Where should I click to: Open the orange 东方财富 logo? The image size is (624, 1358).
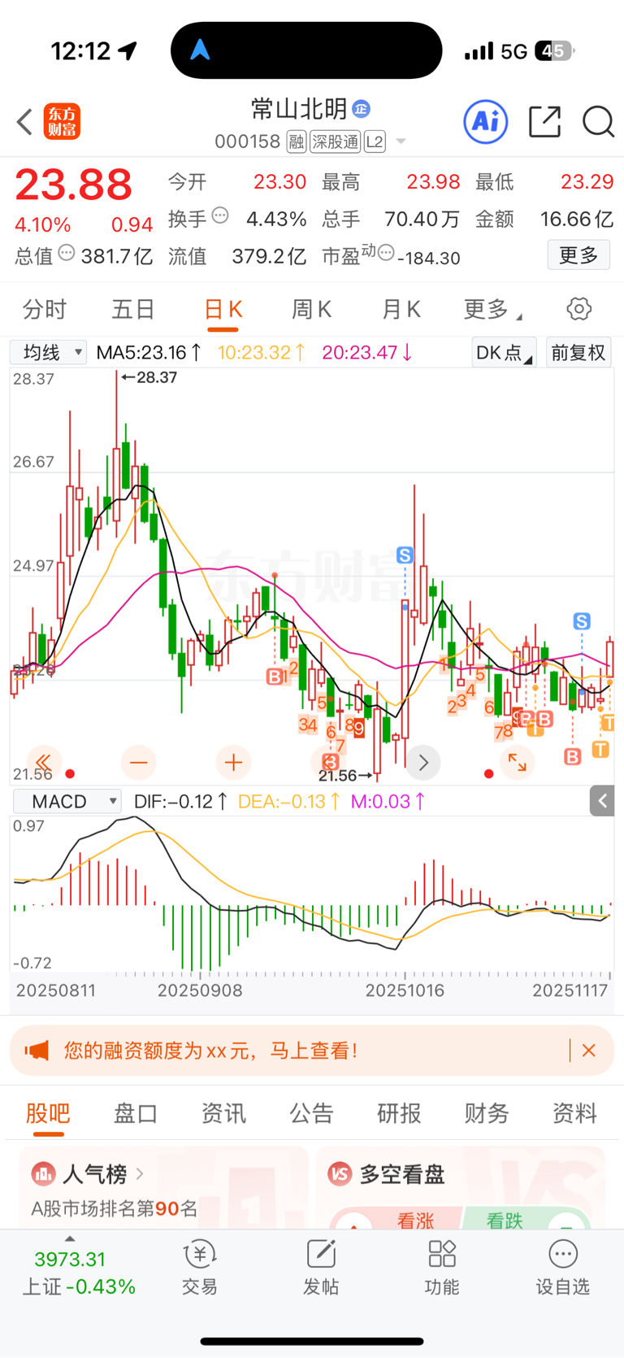coord(62,122)
